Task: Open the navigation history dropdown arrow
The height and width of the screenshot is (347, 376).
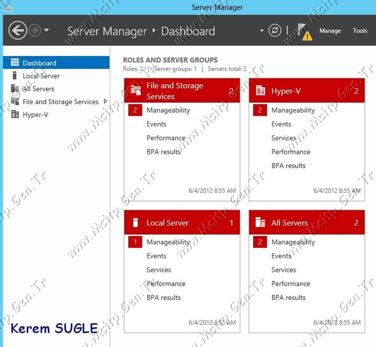Action: click(47, 30)
